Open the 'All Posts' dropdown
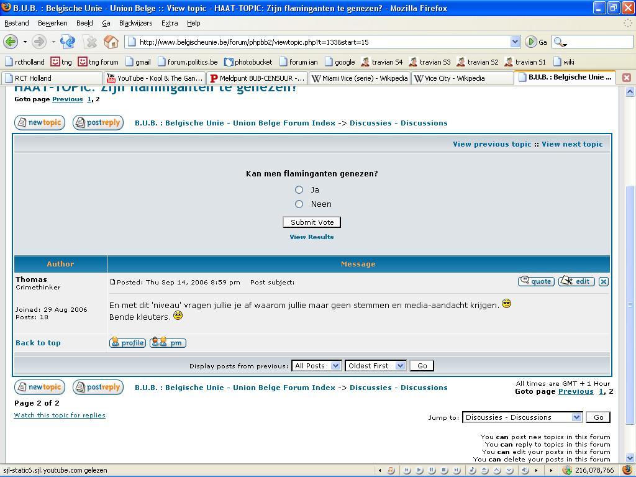This screenshot has height=477, width=636. (316, 366)
